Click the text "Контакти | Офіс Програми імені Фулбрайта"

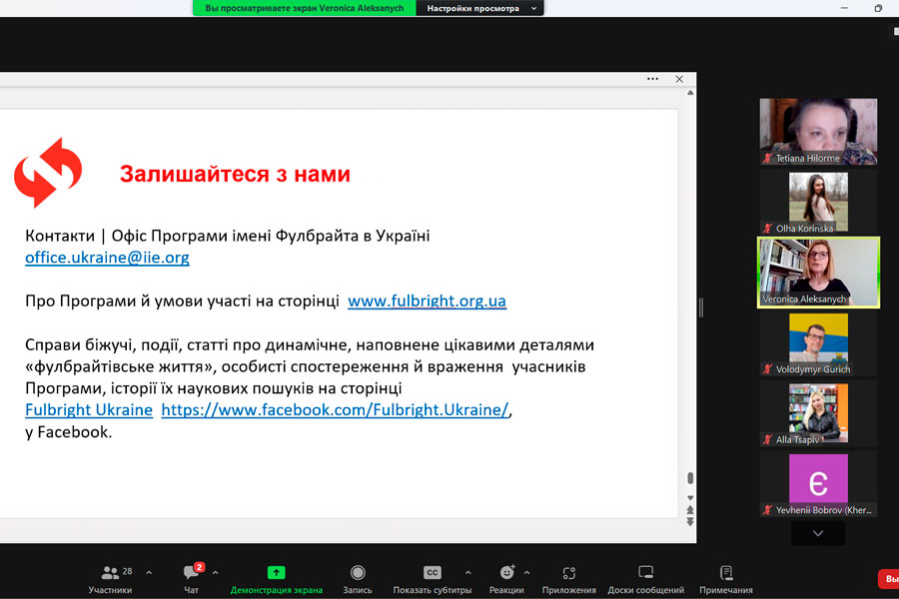pyautogui.click(x=192, y=236)
